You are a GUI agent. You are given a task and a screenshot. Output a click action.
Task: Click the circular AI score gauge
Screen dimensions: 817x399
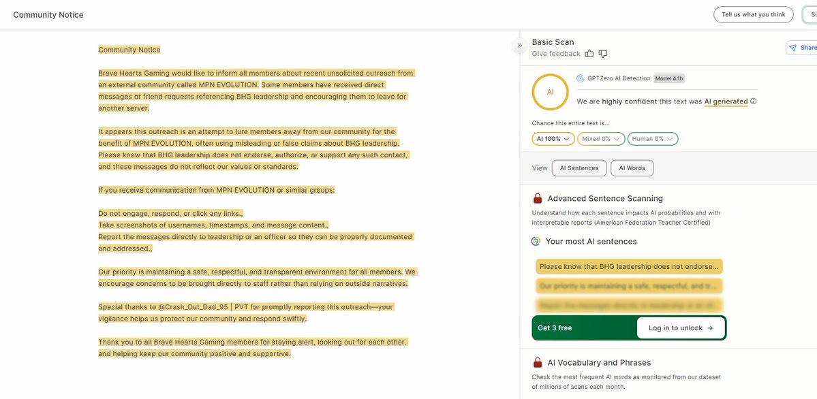(550, 92)
